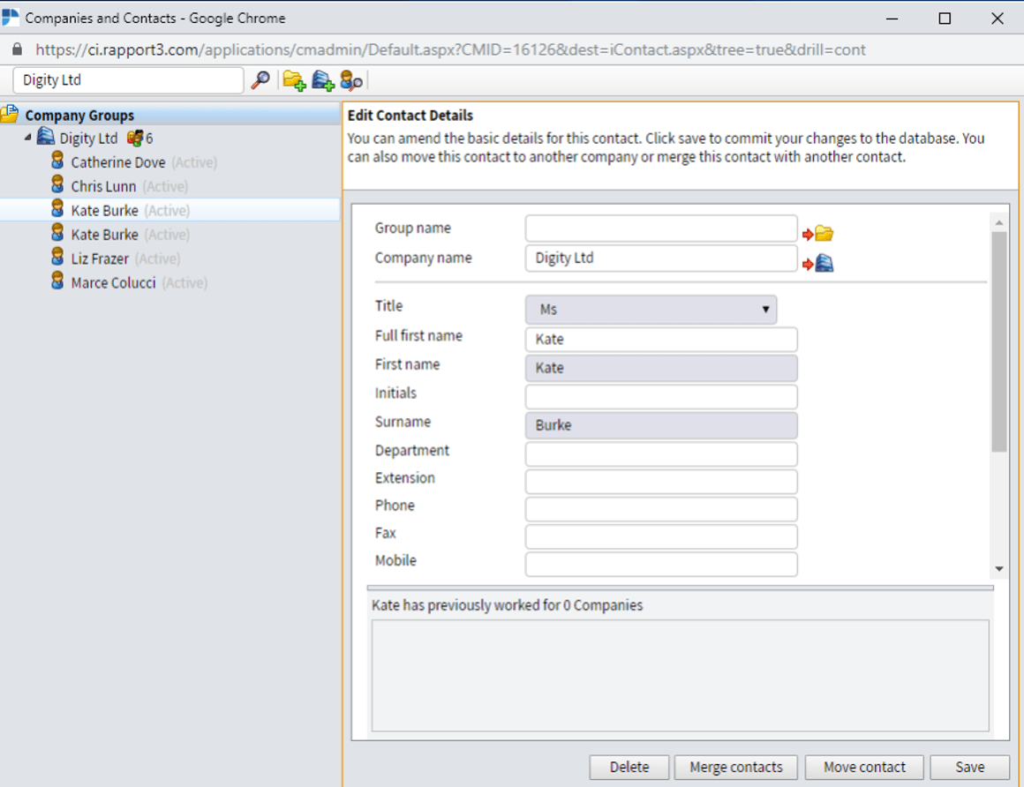Click the form scrollbar up arrow

pos(999,222)
